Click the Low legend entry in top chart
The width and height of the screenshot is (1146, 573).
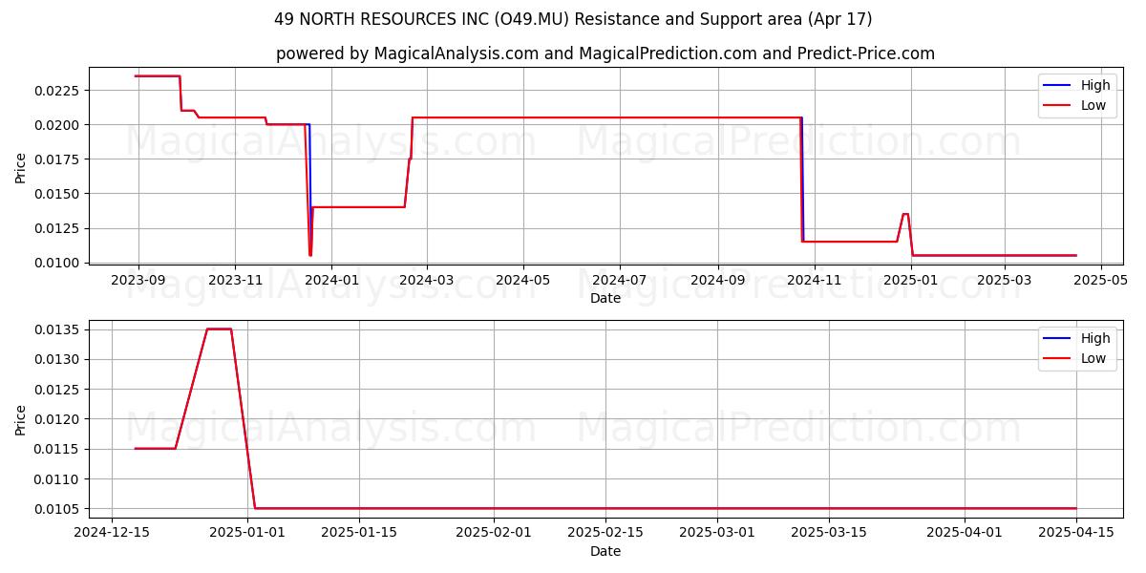pos(1075,106)
